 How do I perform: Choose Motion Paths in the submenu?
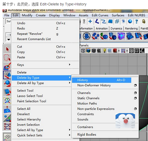point(87,104)
